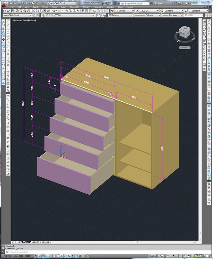Select the Rotate tool

point(3,43)
